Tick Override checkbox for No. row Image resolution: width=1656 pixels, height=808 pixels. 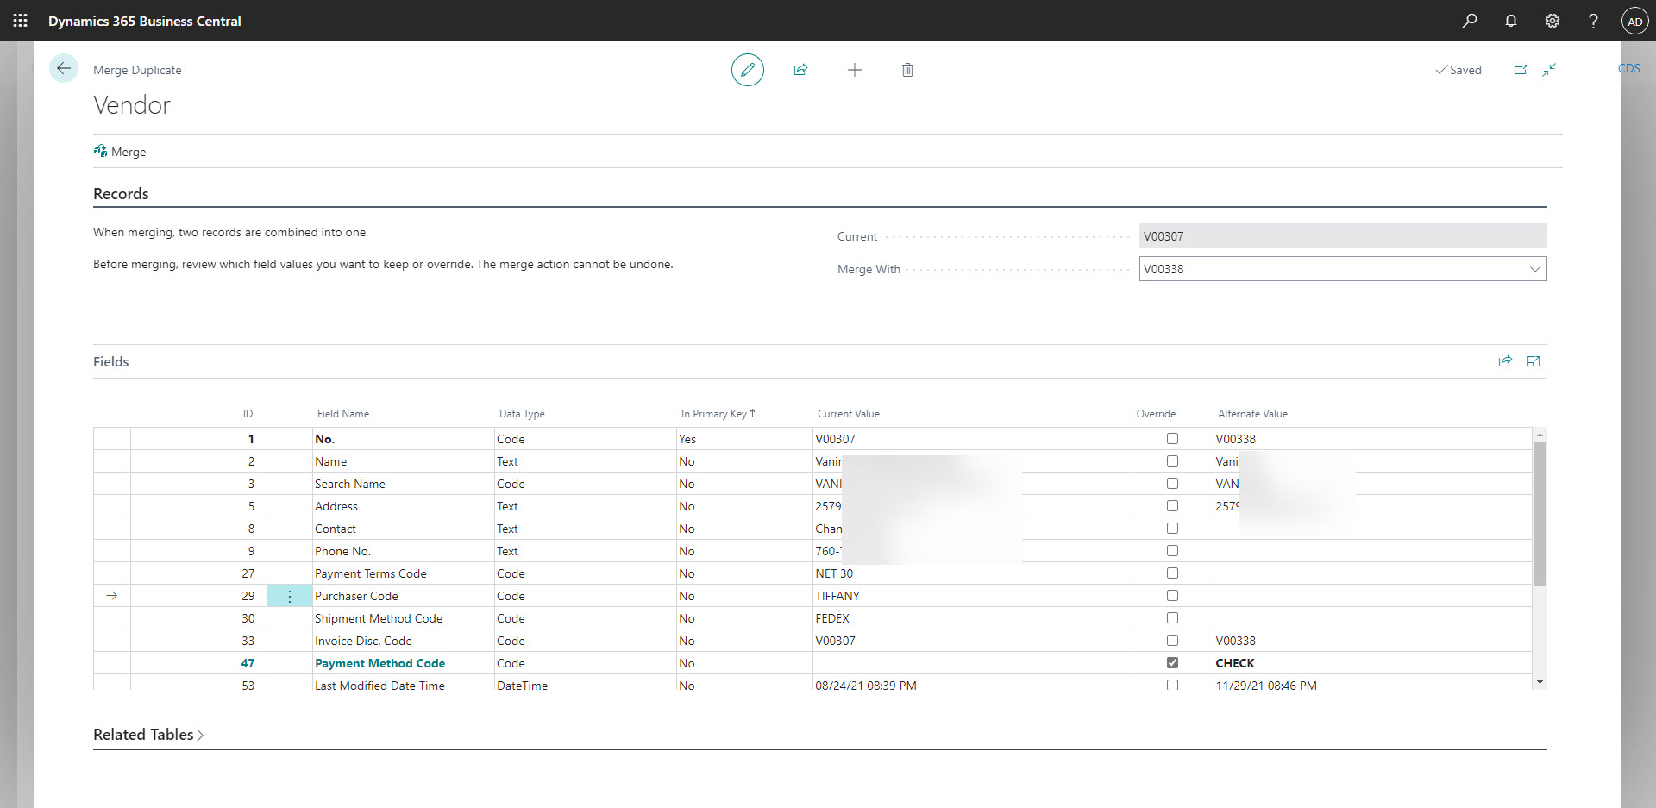1172,439
